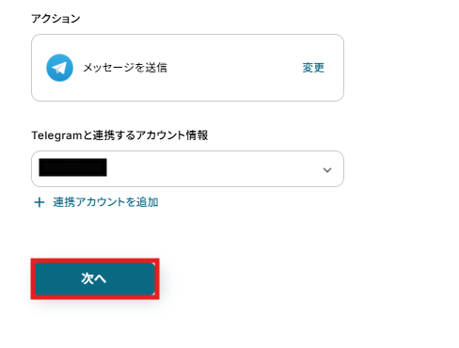Click the plus icon to add account
459x348 pixels.
pyautogui.click(x=40, y=202)
